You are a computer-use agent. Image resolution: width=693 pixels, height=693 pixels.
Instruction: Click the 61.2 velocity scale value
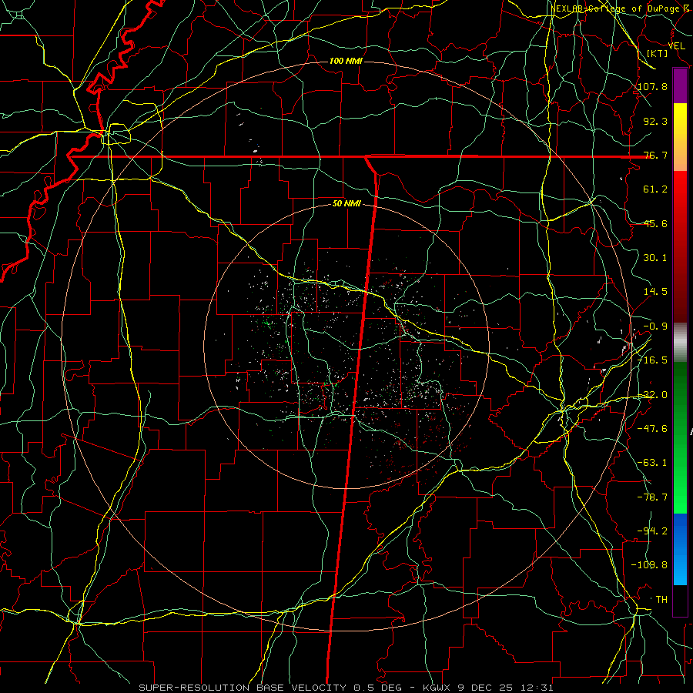coord(655,189)
